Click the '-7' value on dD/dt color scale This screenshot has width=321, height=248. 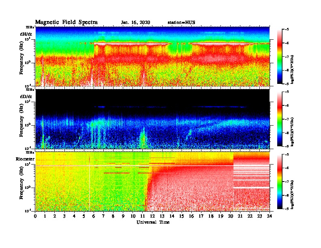point(287,119)
